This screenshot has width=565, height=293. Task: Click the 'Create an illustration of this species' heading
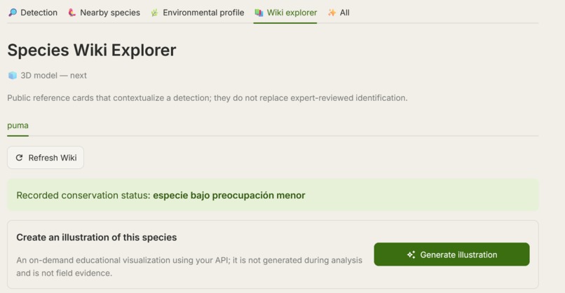(97, 237)
